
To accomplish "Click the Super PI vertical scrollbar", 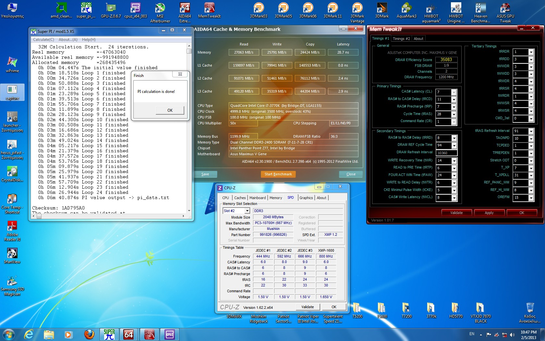I will click(189, 128).
